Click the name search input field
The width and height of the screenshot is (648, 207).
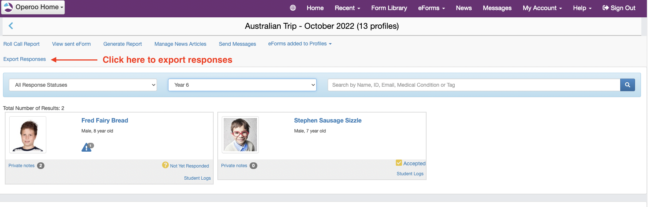pyautogui.click(x=474, y=85)
